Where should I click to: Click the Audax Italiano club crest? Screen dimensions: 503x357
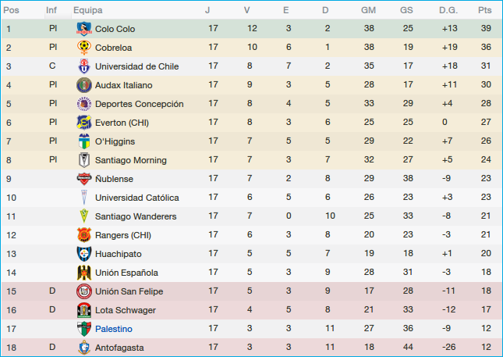pyautogui.click(x=83, y=85)
